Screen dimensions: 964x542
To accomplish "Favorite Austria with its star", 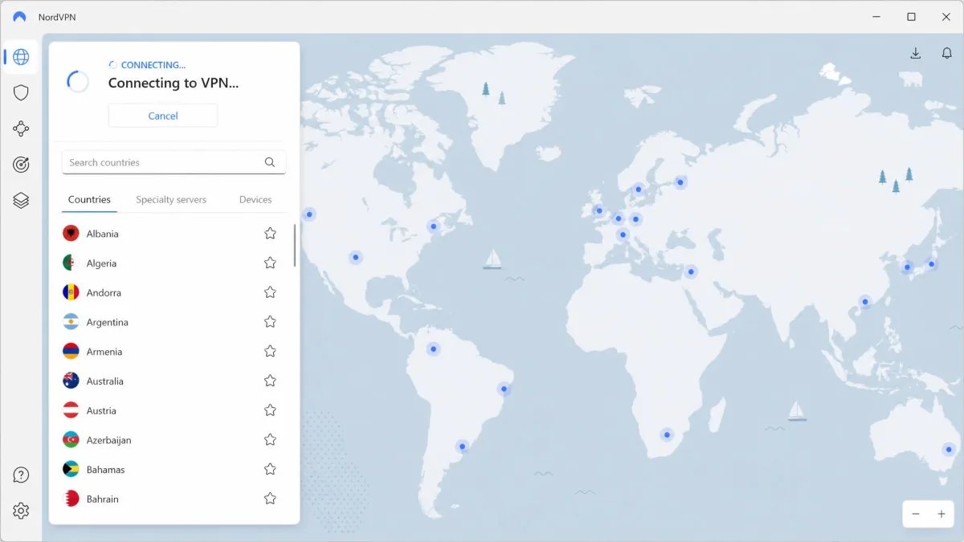I will [270, 410].
